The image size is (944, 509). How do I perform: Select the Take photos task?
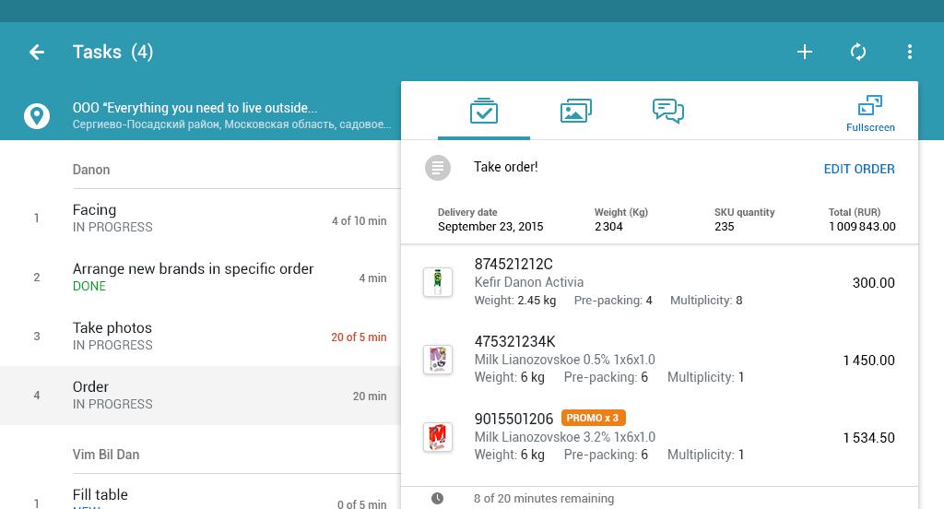[200, 337]
